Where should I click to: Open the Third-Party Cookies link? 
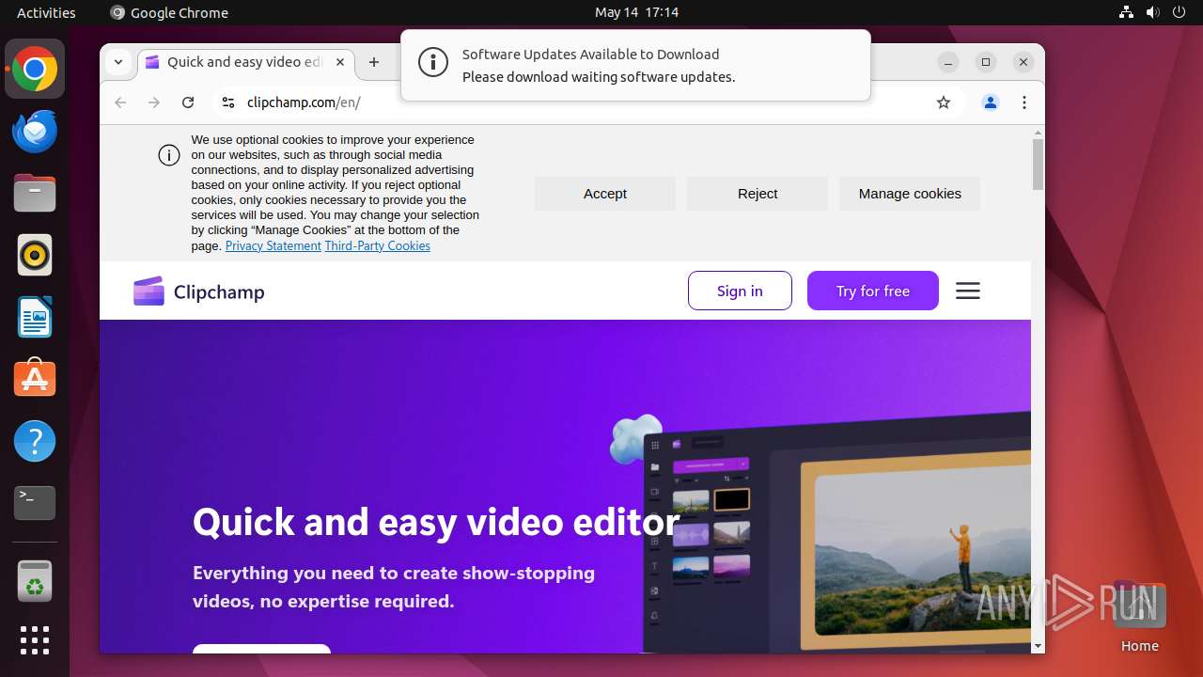(378, 245)
